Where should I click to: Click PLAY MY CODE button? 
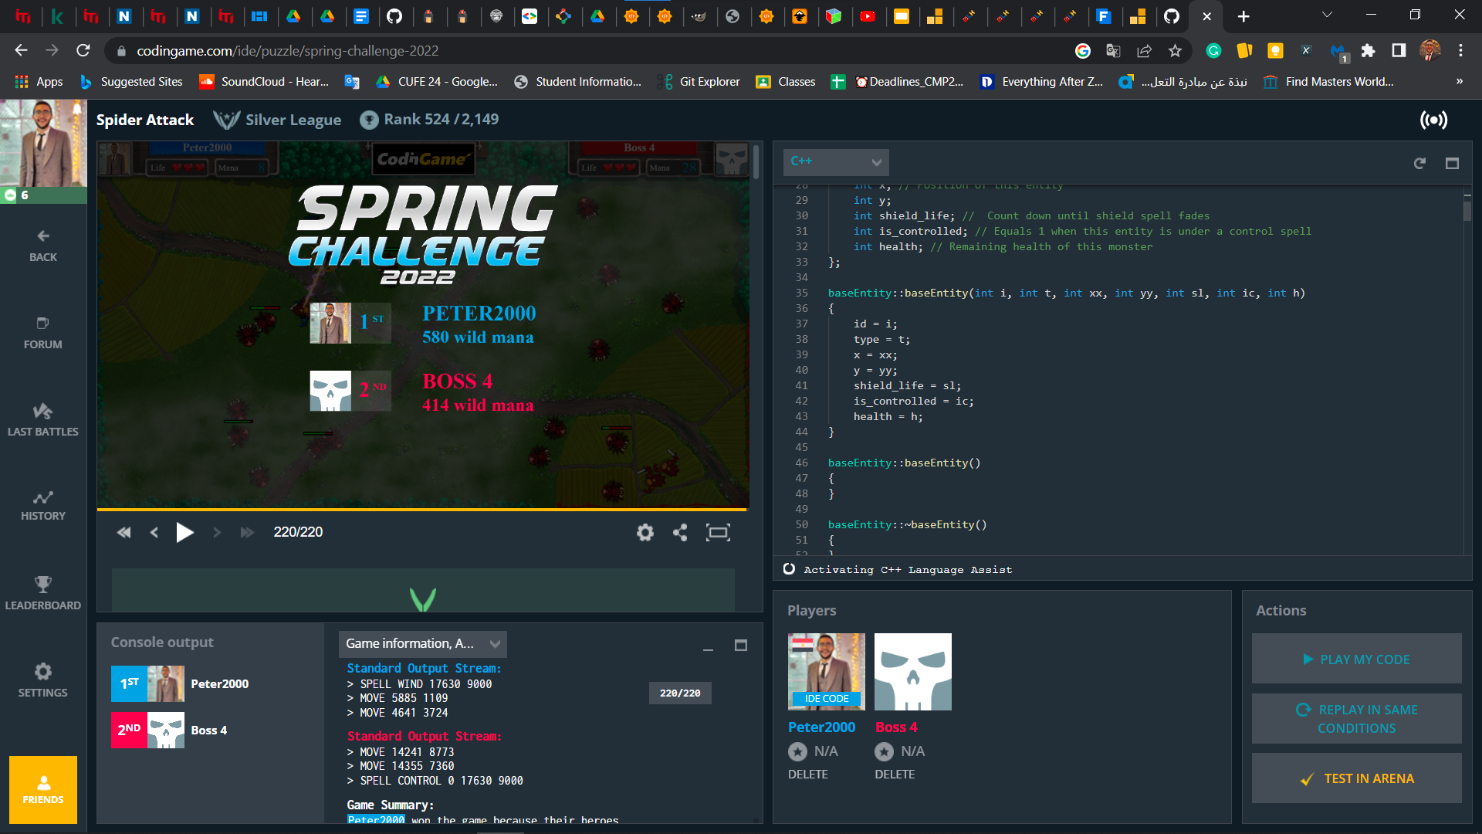point(1356,659)
